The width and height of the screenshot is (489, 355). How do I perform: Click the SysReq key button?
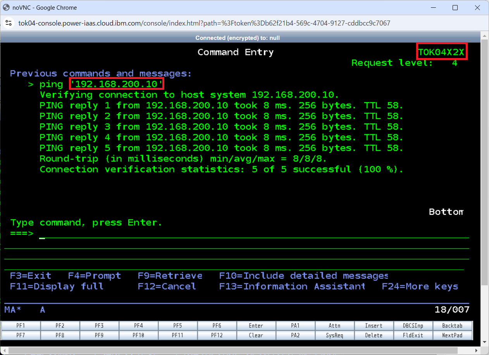tap(334, 335)
